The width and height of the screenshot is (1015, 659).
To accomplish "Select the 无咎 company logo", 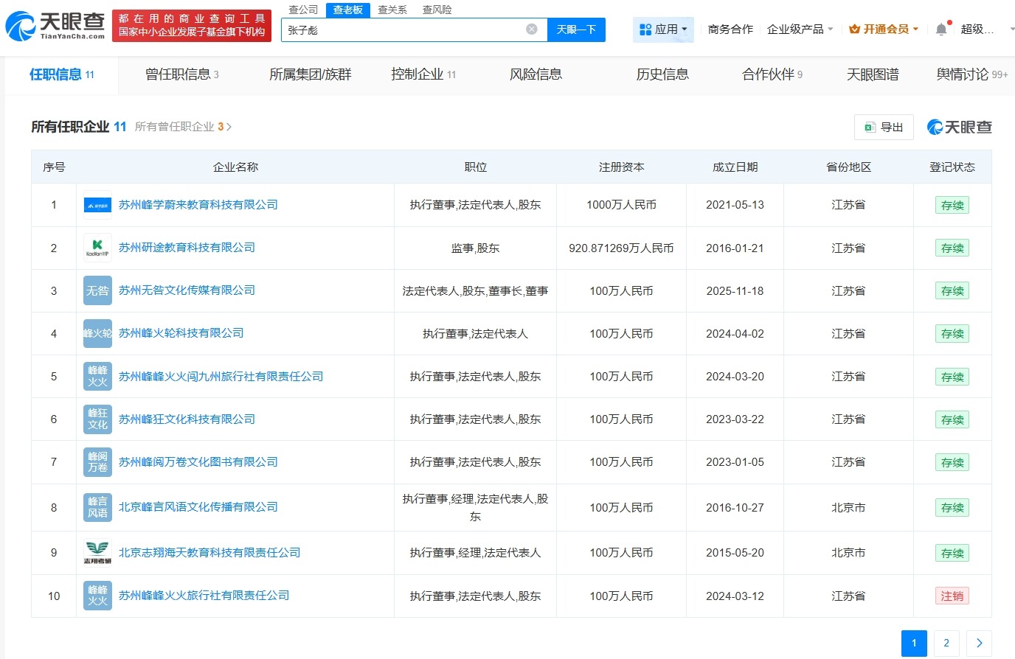I will tap(97, 290).
